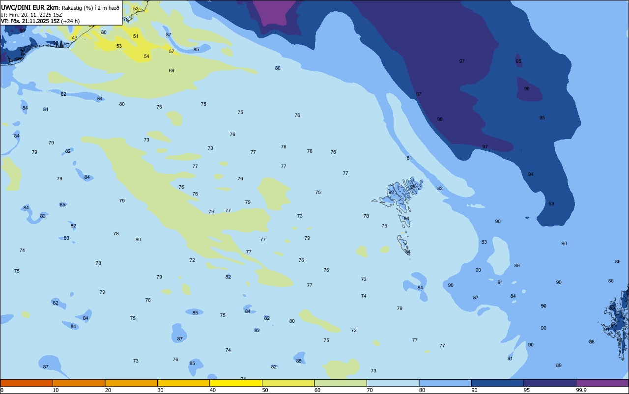The width and height of the screenshot is (629, 394).
Task: Click the 'UWC/DINI EUR 2km' title text
Action: click(29, 7)
